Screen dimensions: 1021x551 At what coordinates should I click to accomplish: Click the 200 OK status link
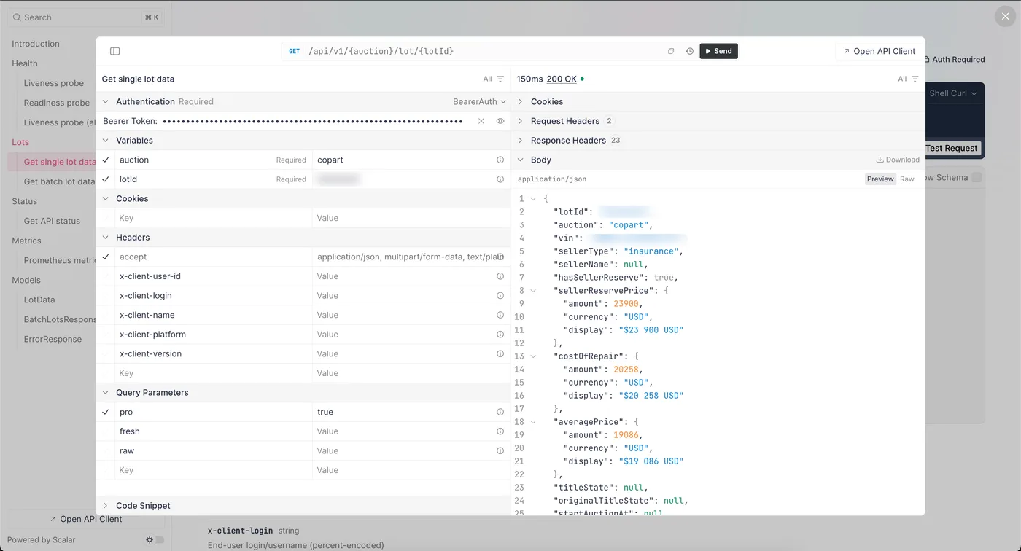tap(562, 79)
